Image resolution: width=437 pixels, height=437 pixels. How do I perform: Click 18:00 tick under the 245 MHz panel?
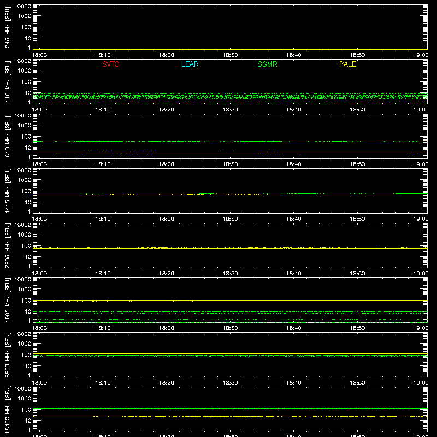pos(39,55)
